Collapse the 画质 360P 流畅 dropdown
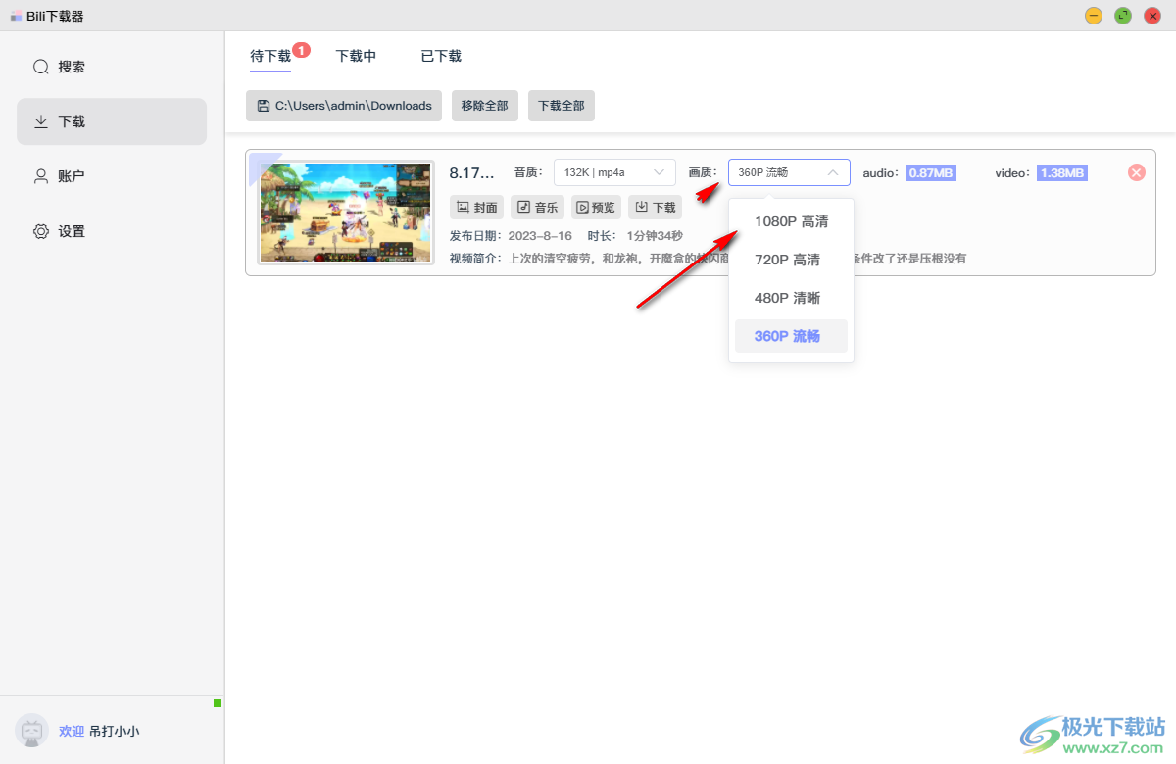The height and width of the screenshot is (764, 1176). 789,172
